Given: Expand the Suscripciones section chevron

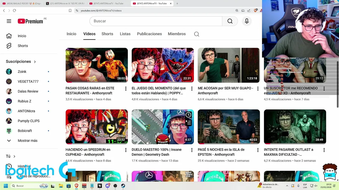Looking at the screenshot, I should (x=35, y=62).
